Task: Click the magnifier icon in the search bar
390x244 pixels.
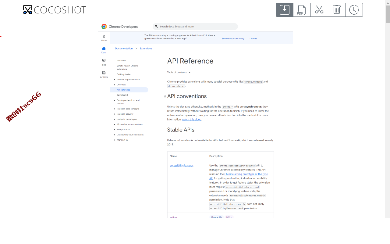Action: coord(156,27)
